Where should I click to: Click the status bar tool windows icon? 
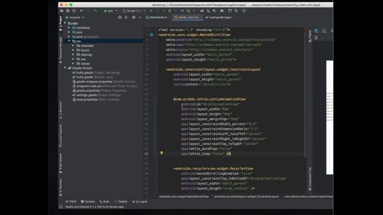(x=61, y=207)
